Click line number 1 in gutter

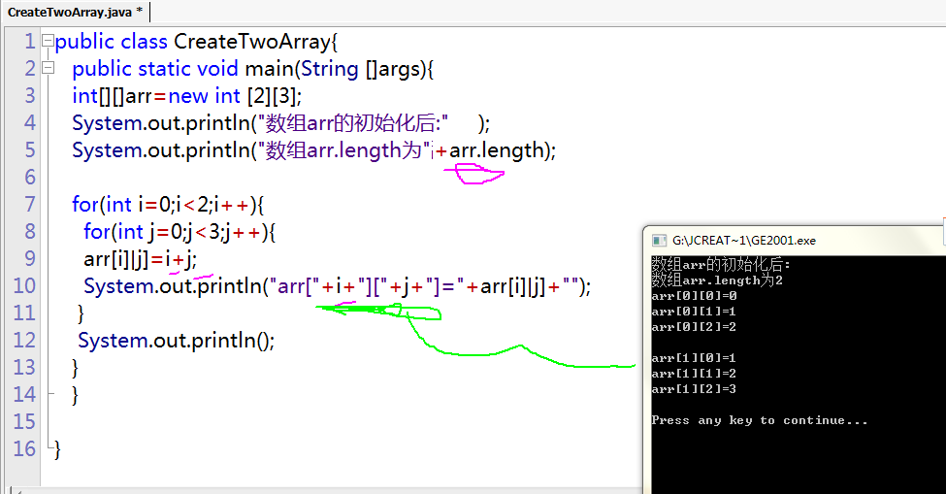tap(29, 42)
